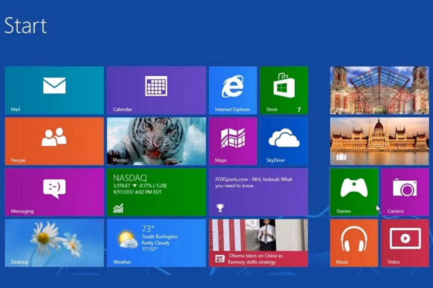The image size is (433, 288).
Task: Open the Calendar tile grid icon
Action: (156, 86)
